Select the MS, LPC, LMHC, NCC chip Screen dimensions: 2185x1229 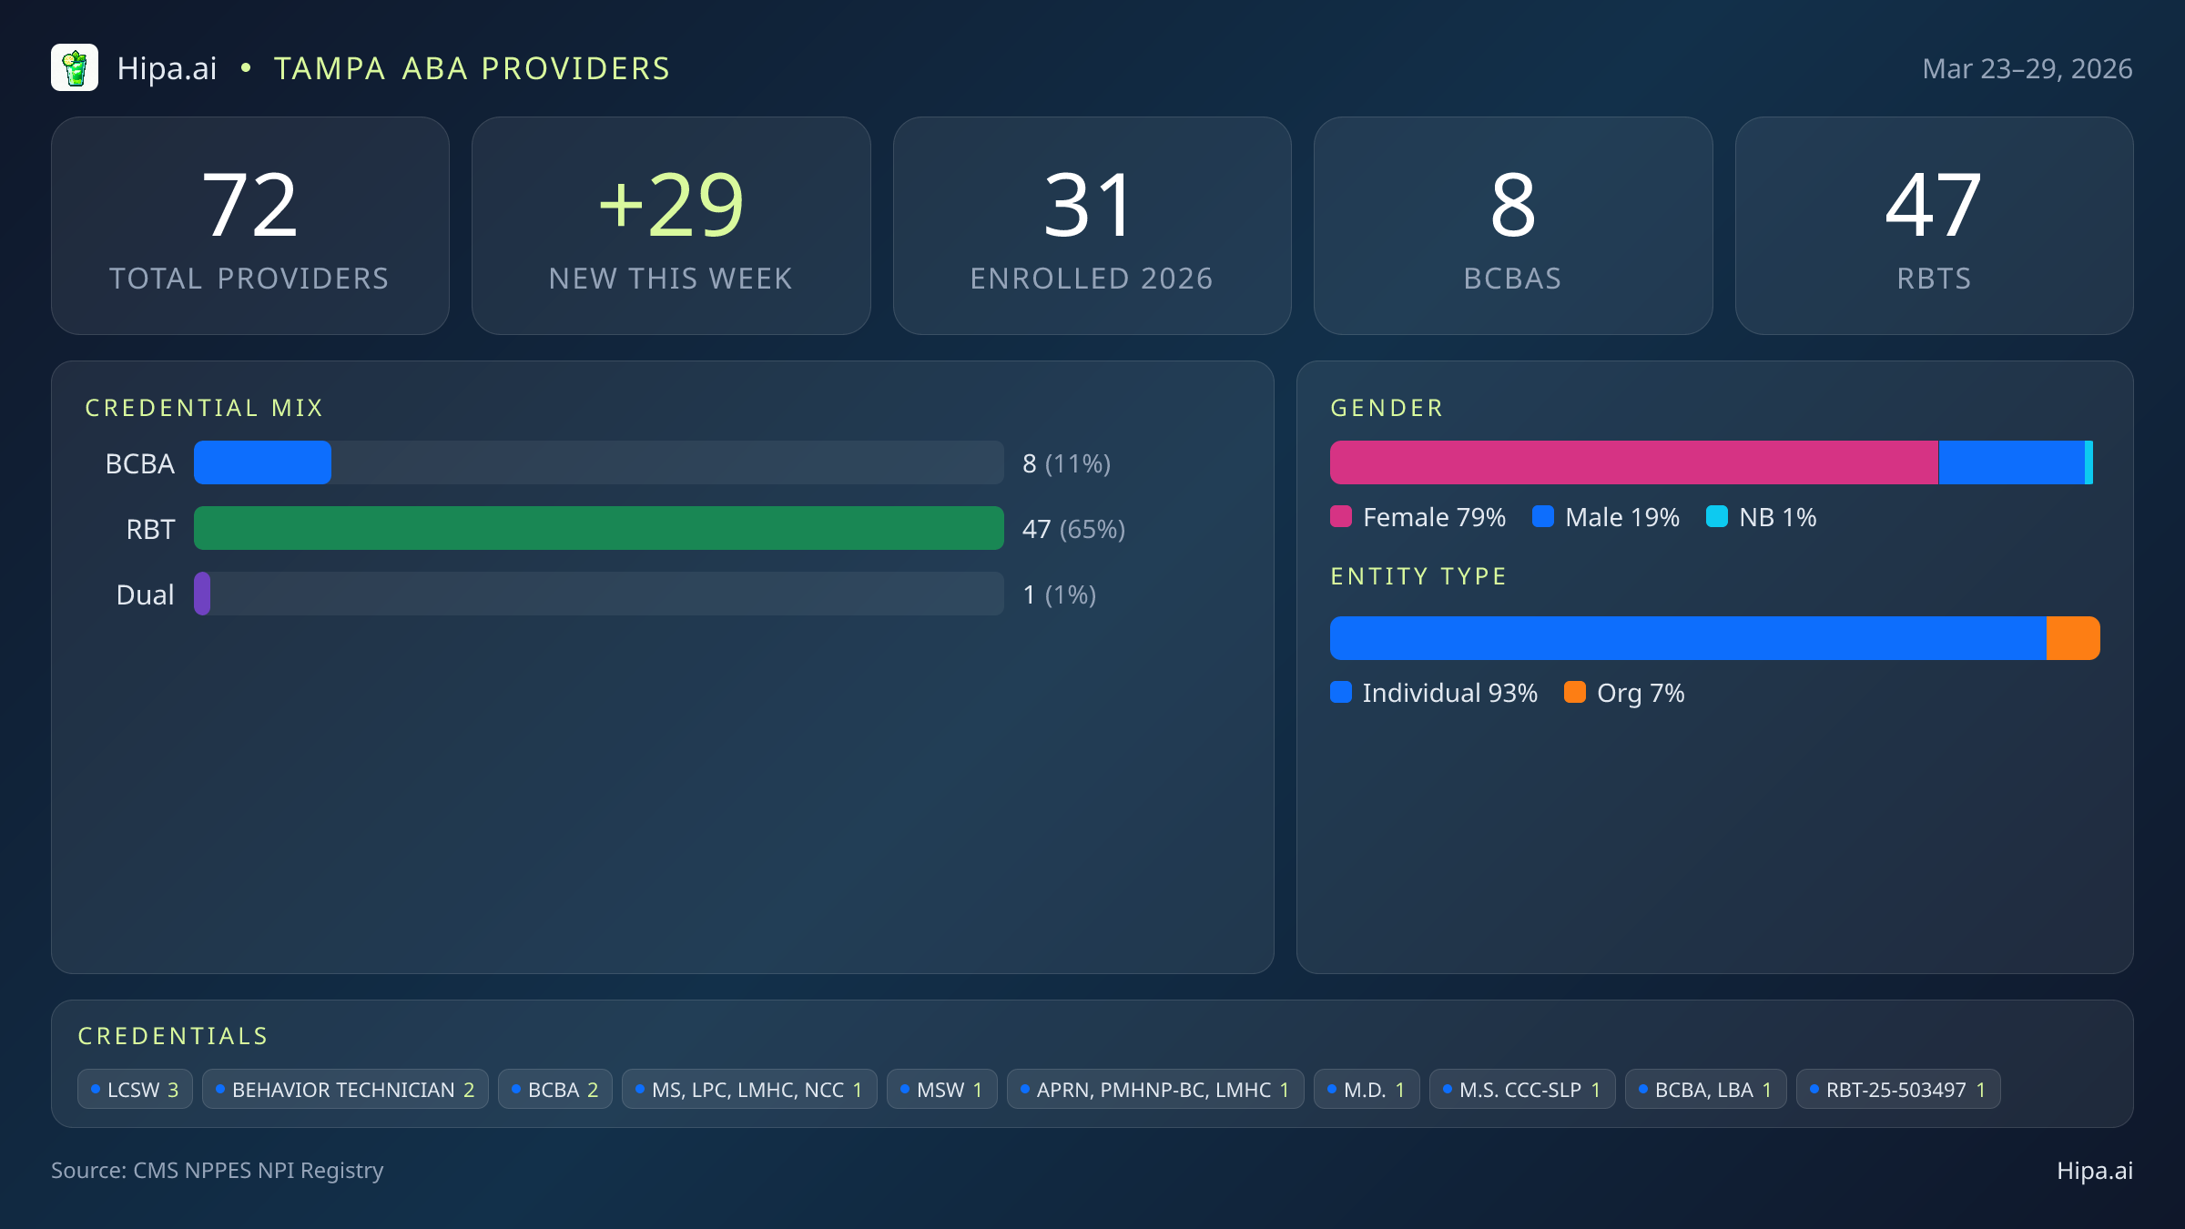748,1090
